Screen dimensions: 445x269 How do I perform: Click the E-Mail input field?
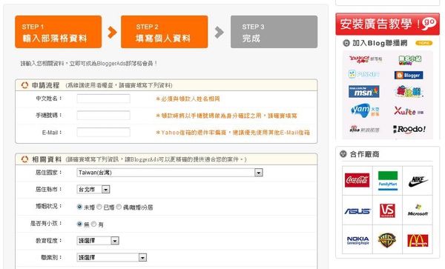(x=104, y=132)
